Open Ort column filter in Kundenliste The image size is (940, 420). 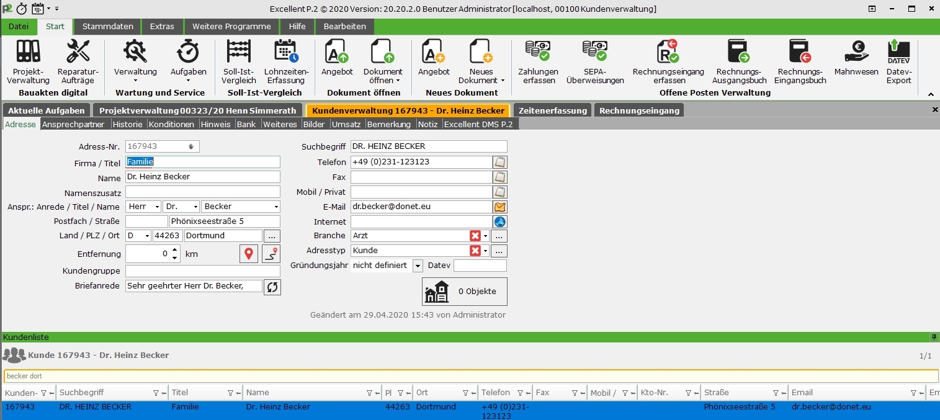click(465, 393)
